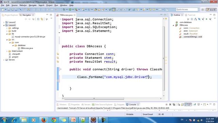Click the Debug bug icon in toolbar
The image size is (218, 123).
coord(64,10)
